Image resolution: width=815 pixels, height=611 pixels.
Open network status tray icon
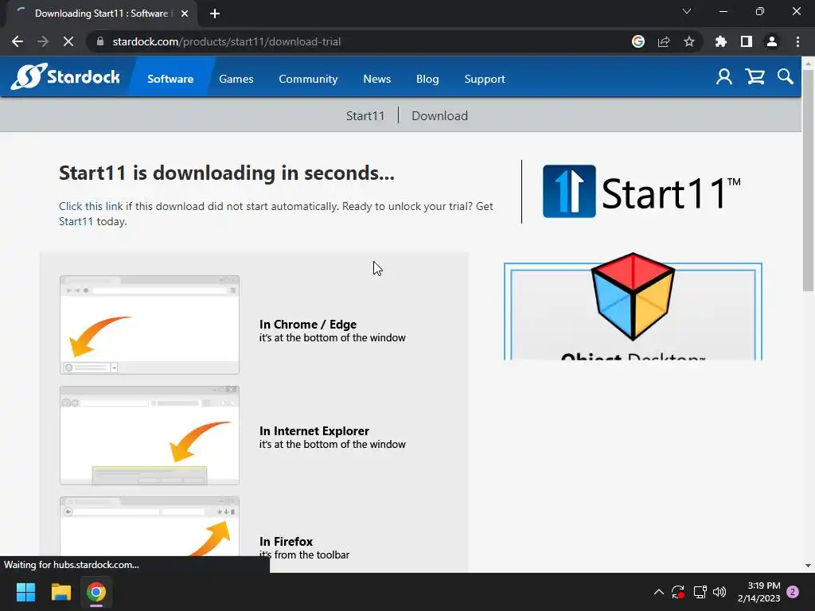(700, 592)
